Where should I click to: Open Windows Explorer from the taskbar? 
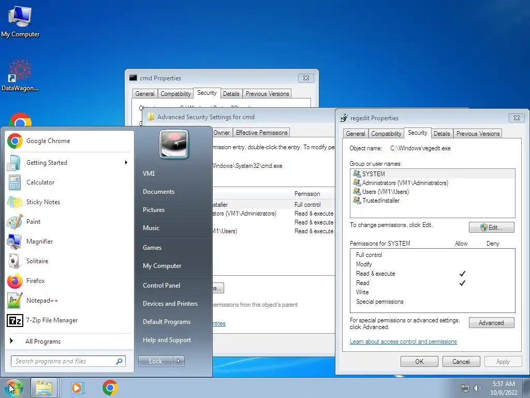(44, 388)
